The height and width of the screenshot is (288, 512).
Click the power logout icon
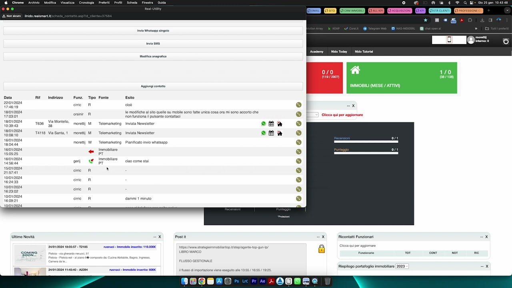(506, 41)
